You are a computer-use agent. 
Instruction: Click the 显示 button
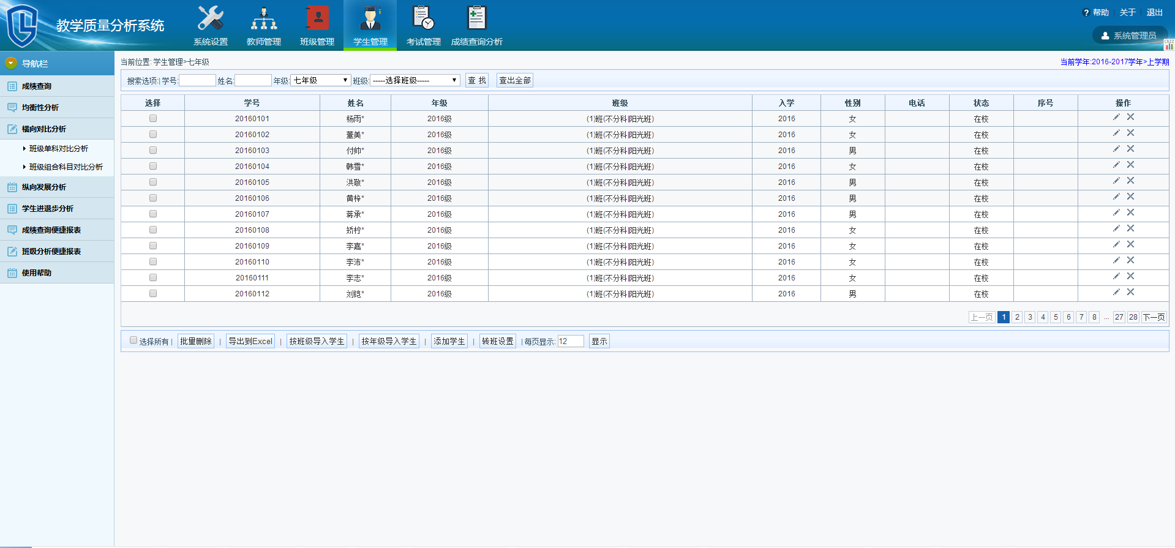tap(599, 341)
